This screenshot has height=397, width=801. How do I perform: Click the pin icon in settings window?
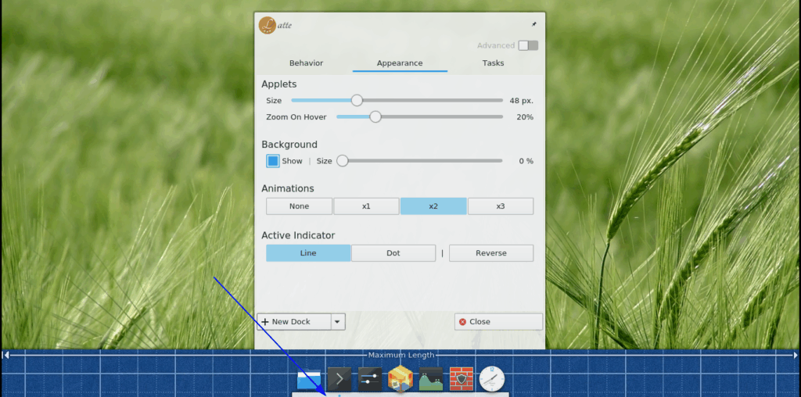pos(534,24)
